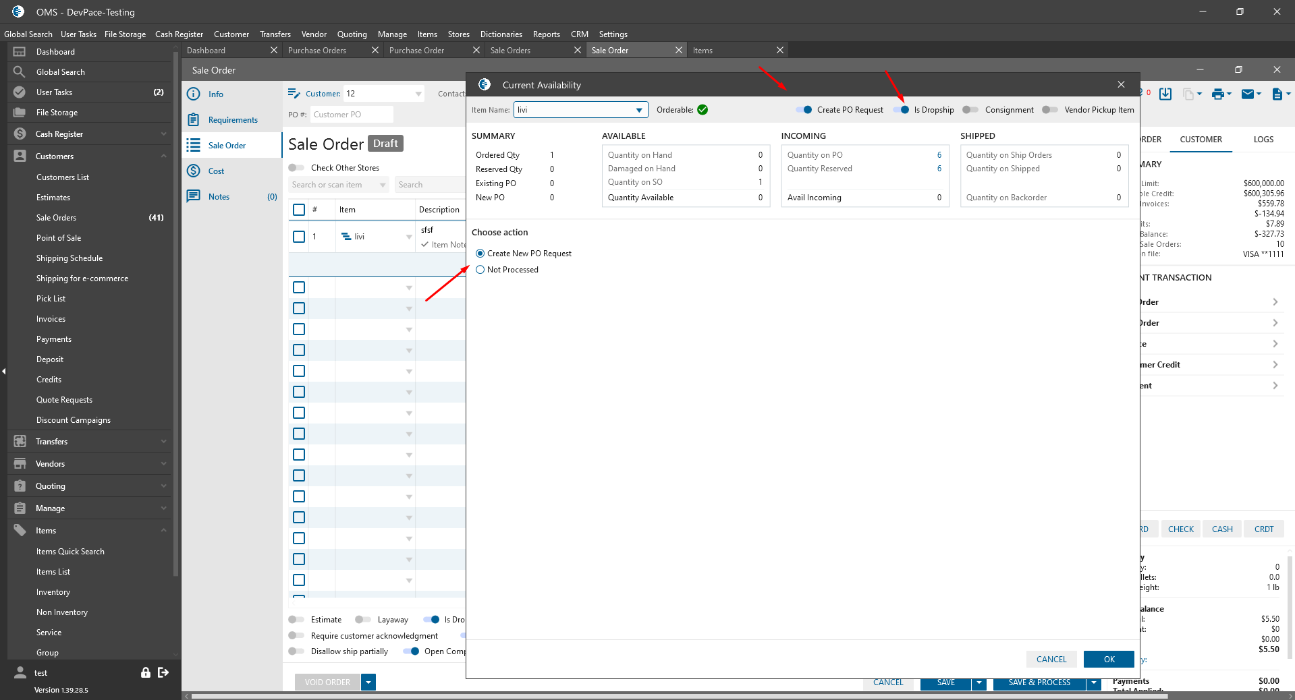The image size is (1295, 700).
Task: Click the File Storage folder icon
Action: [20, 113]
